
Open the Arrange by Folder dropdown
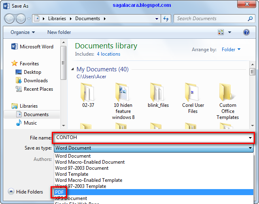tap(231, 50)
